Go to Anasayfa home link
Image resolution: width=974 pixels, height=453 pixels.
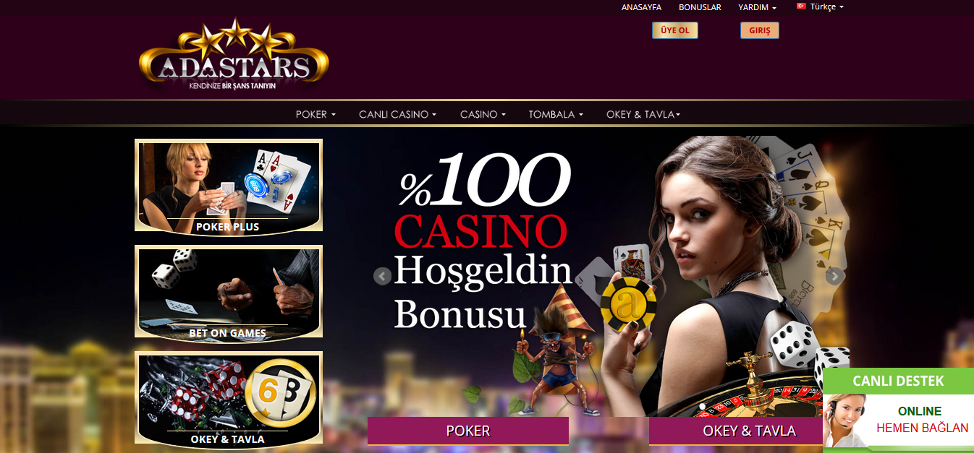click(x=641, y=7)
